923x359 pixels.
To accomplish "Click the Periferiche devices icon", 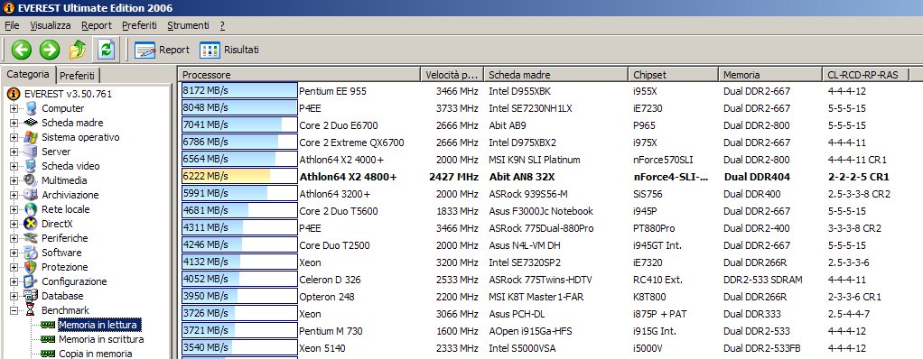I will pyautogui.click(x=32, y=238).
